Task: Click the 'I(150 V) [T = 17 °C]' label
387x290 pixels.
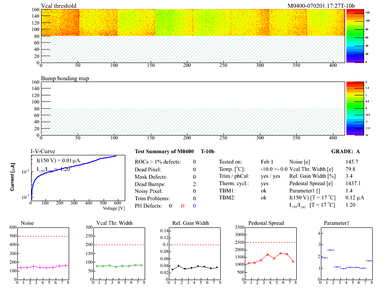Action: 312,198
